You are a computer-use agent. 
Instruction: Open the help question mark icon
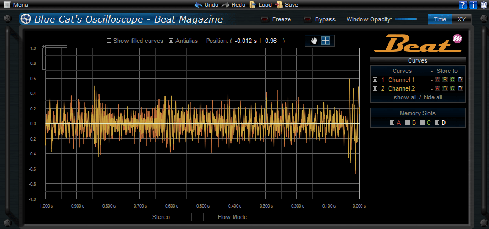463,5
